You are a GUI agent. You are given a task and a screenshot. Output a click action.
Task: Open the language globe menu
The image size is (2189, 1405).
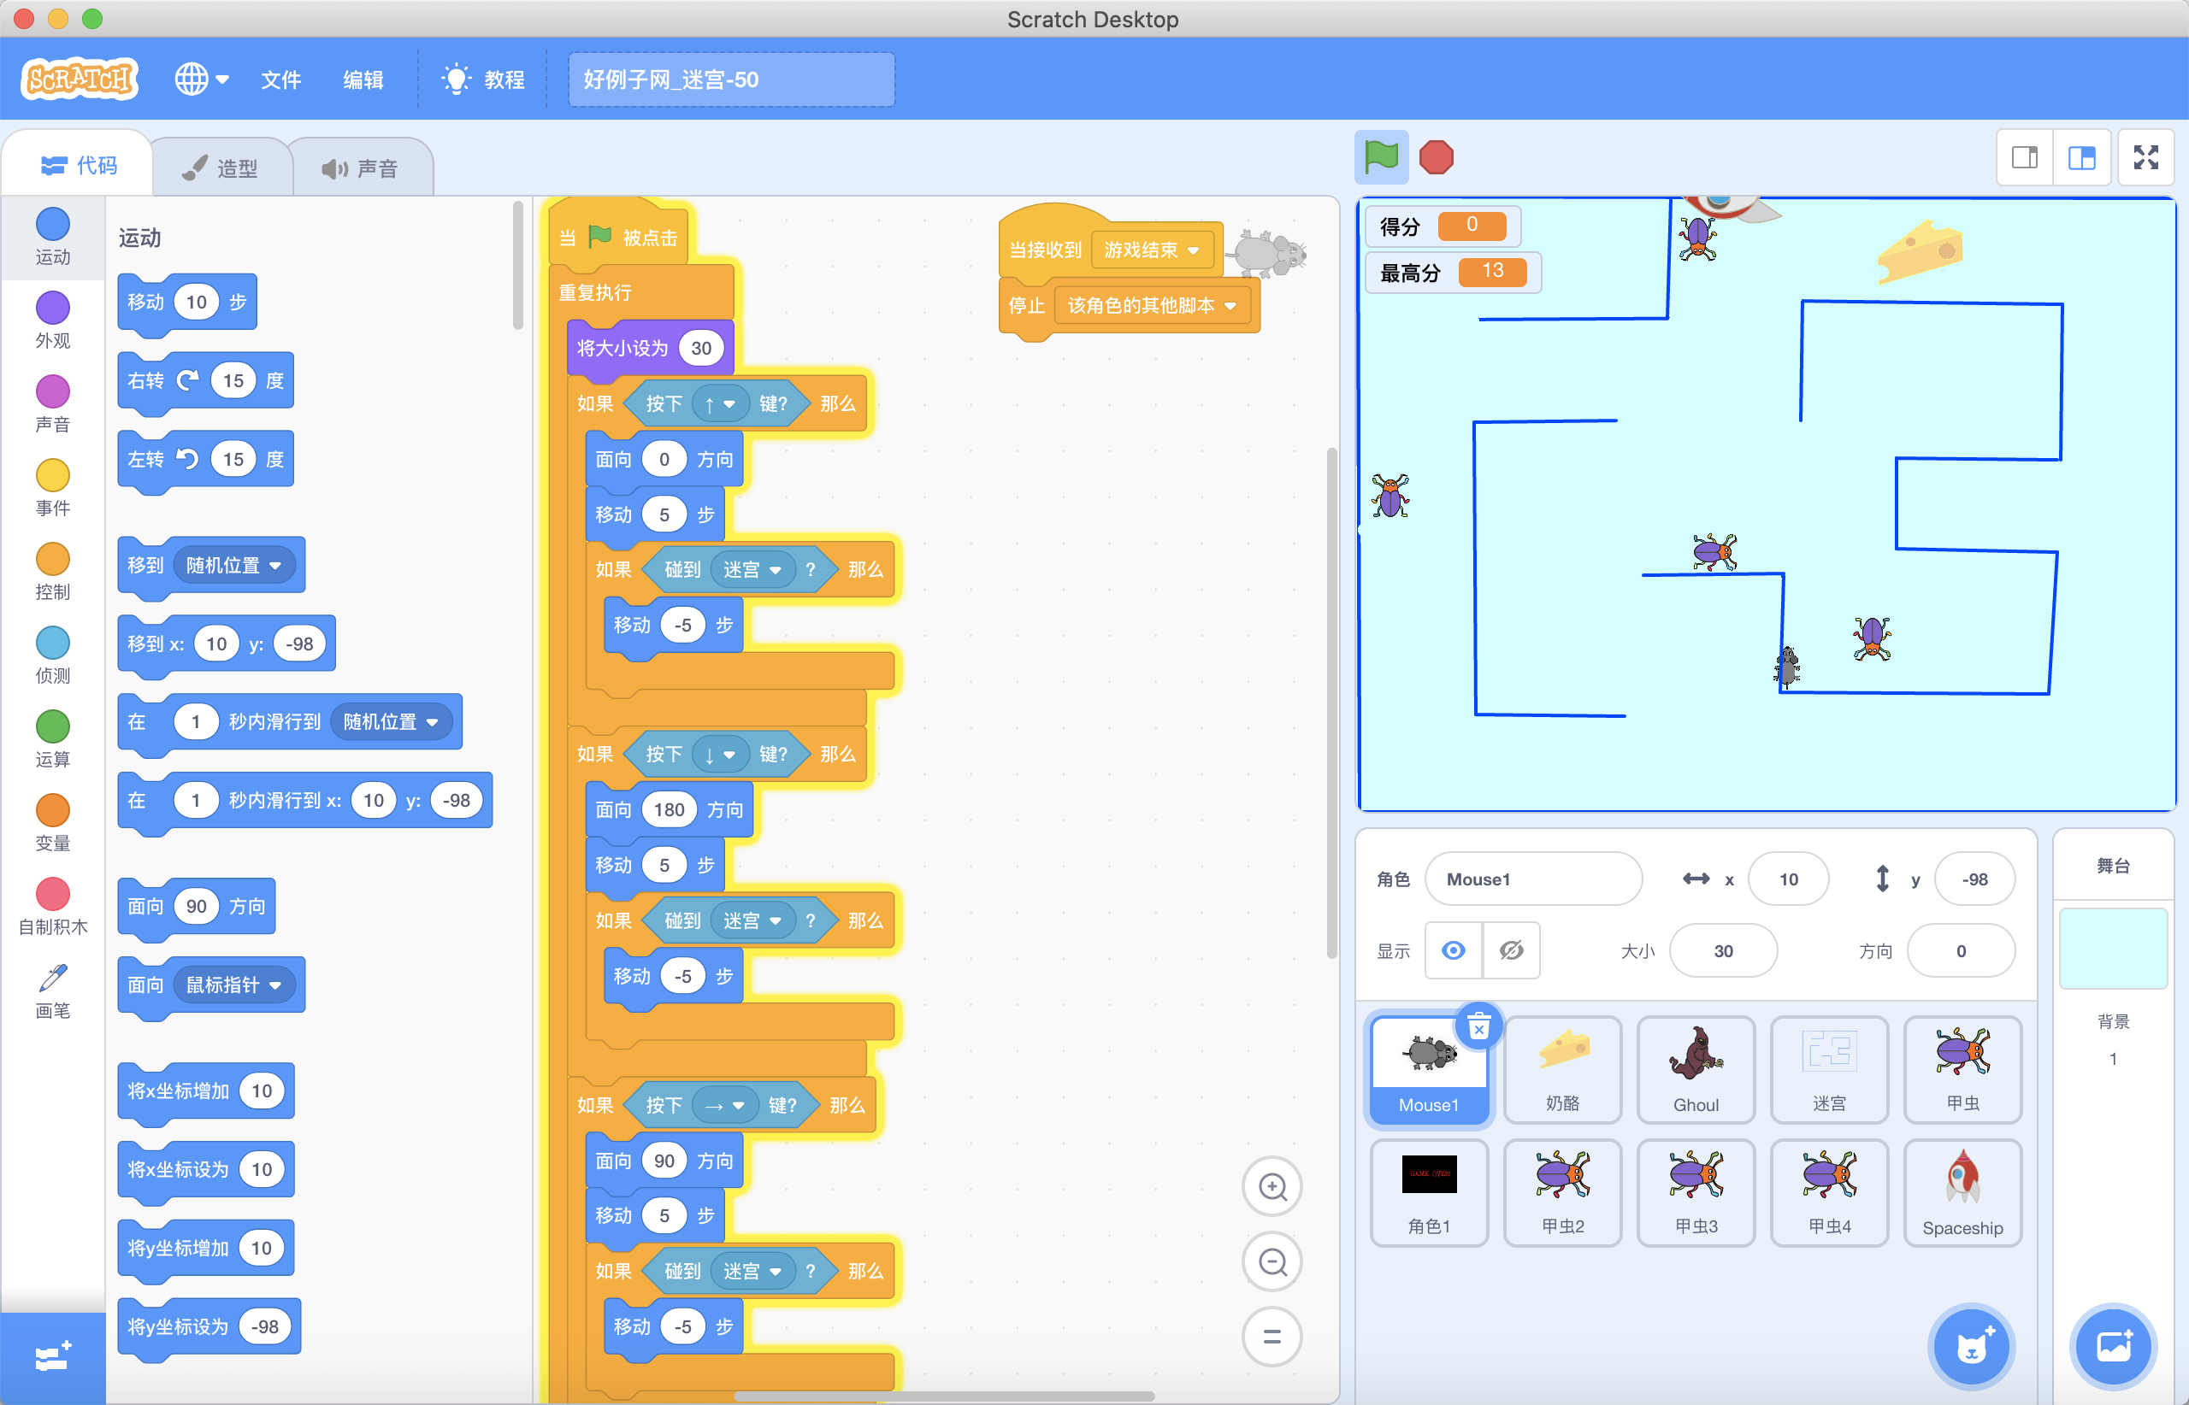201,79
